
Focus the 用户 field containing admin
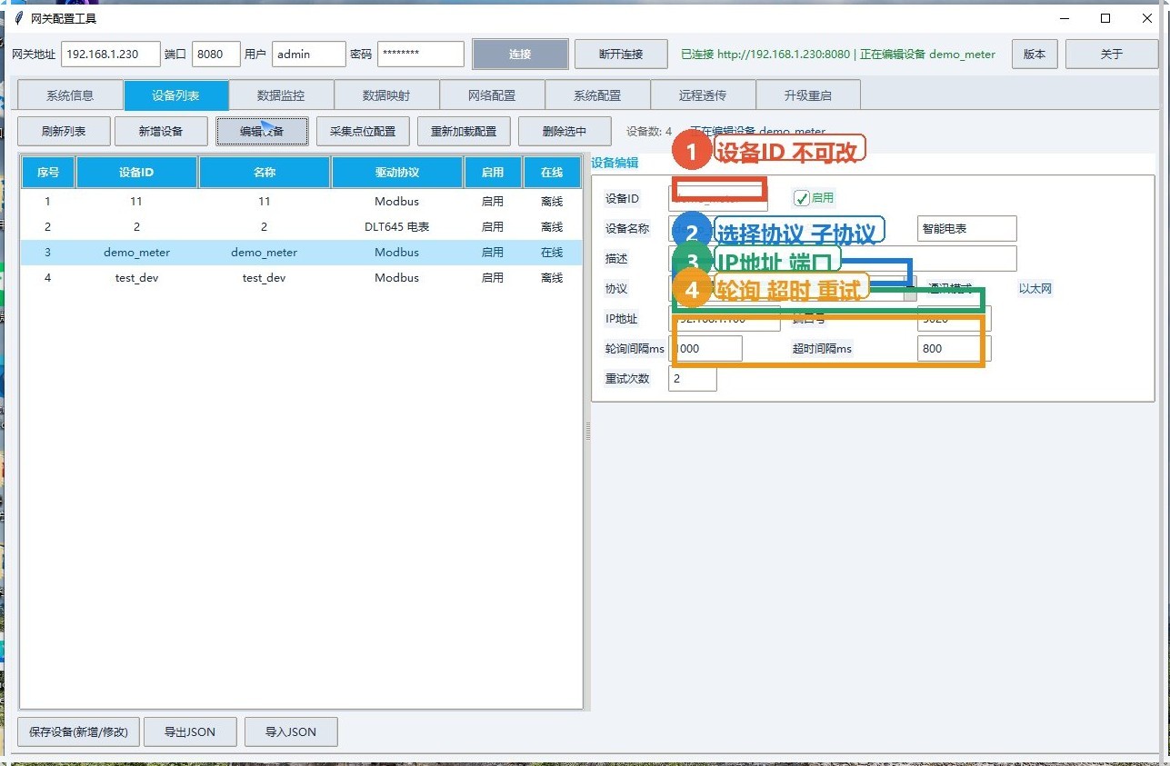click(x=309, y=55)
